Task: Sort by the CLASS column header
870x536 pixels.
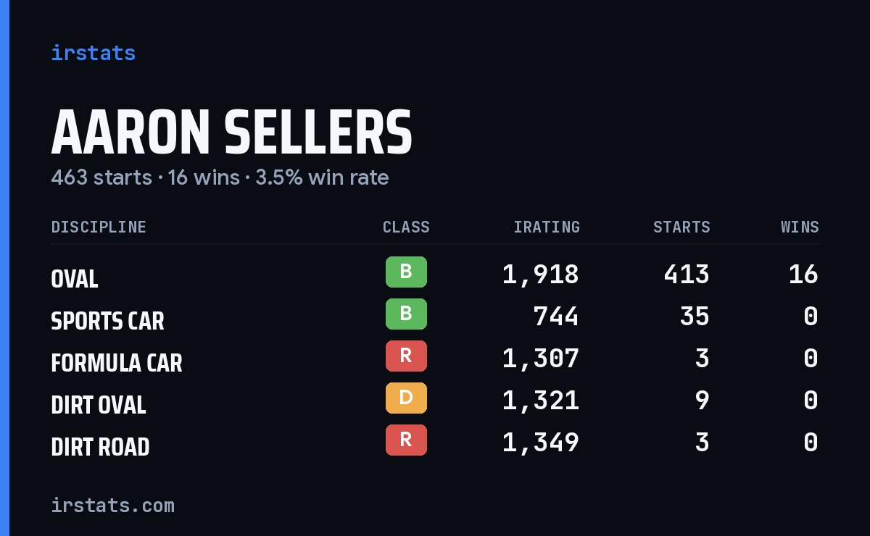Action: pyautogui.click(x=406, y=227)
